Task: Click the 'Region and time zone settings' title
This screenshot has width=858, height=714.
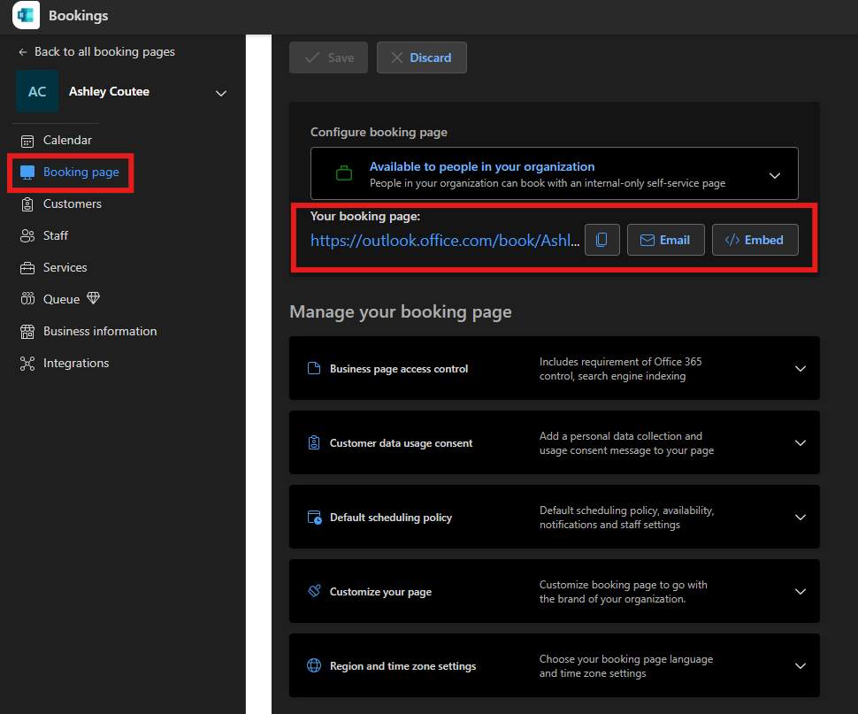Action: click(402, 666)
